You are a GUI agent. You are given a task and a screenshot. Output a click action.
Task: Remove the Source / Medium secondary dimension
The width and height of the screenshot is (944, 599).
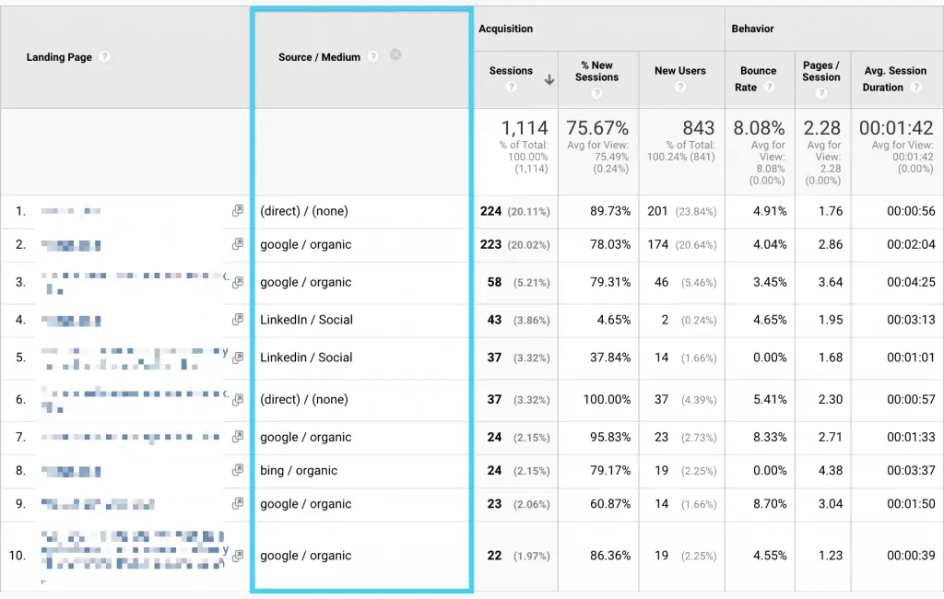pos(395,54)
